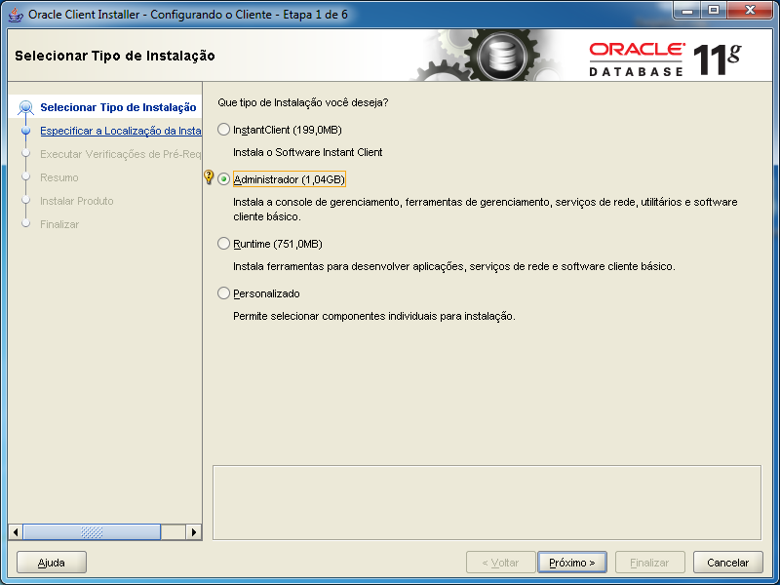This screenshot has width=780, height=585.
Task: Close the Oracle Client Installer window
Action: coord(750,10)
